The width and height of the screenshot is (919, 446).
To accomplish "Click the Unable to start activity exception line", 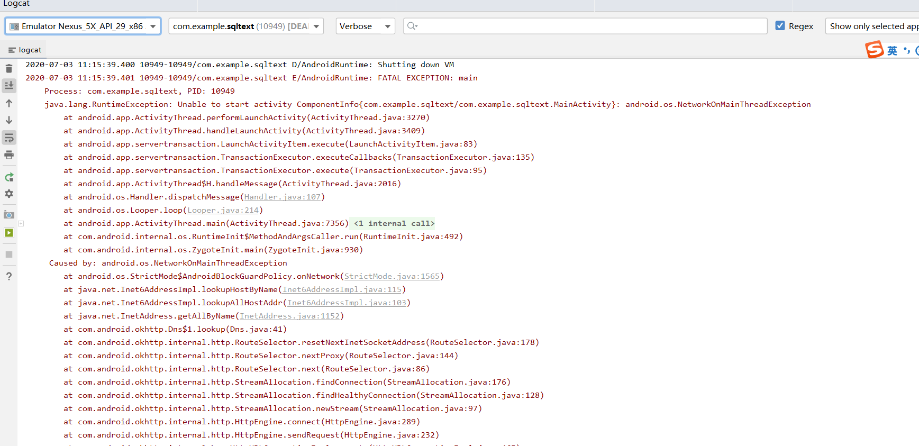I will pos(427,104).
